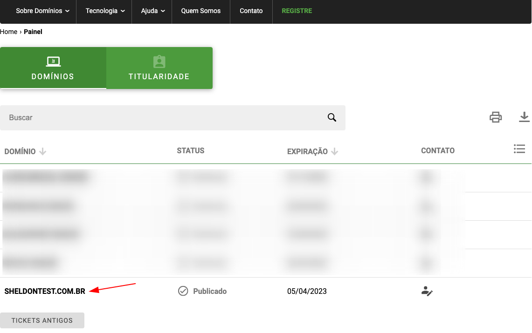Click the search magnifier icon
The width and height of the screenshot is (532, 333).
point(332,117)
